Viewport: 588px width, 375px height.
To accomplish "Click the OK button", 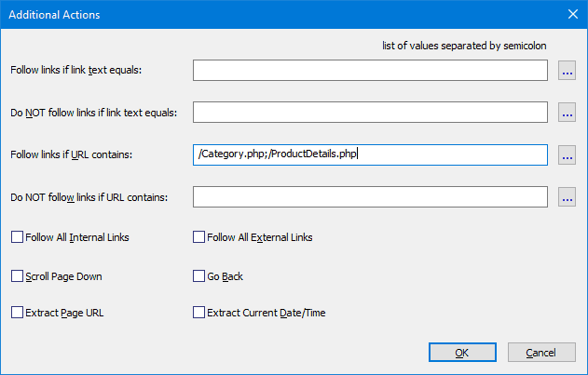I will coord(462,353).
